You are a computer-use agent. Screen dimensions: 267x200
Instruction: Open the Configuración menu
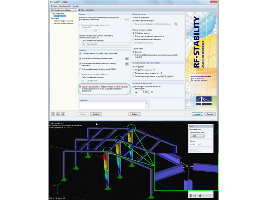[65, 6]
